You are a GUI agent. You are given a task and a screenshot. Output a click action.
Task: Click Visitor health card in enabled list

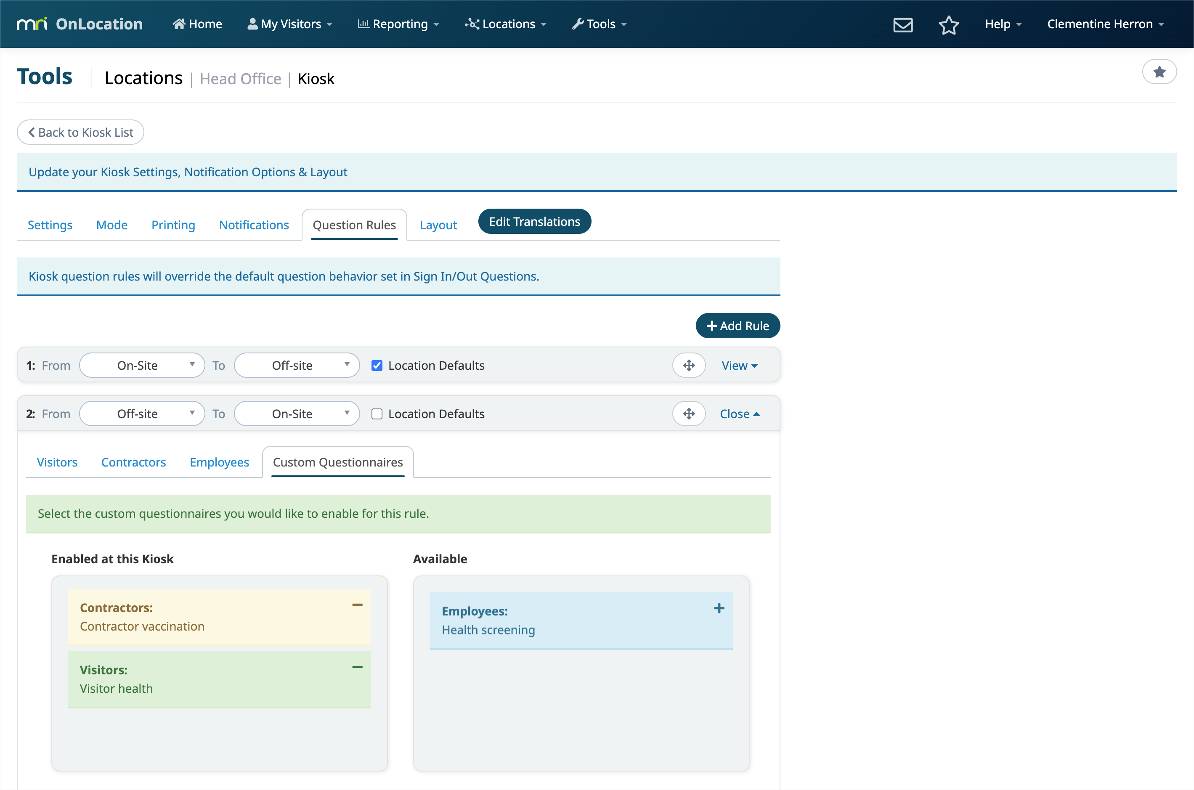click(x=219, y=679)
